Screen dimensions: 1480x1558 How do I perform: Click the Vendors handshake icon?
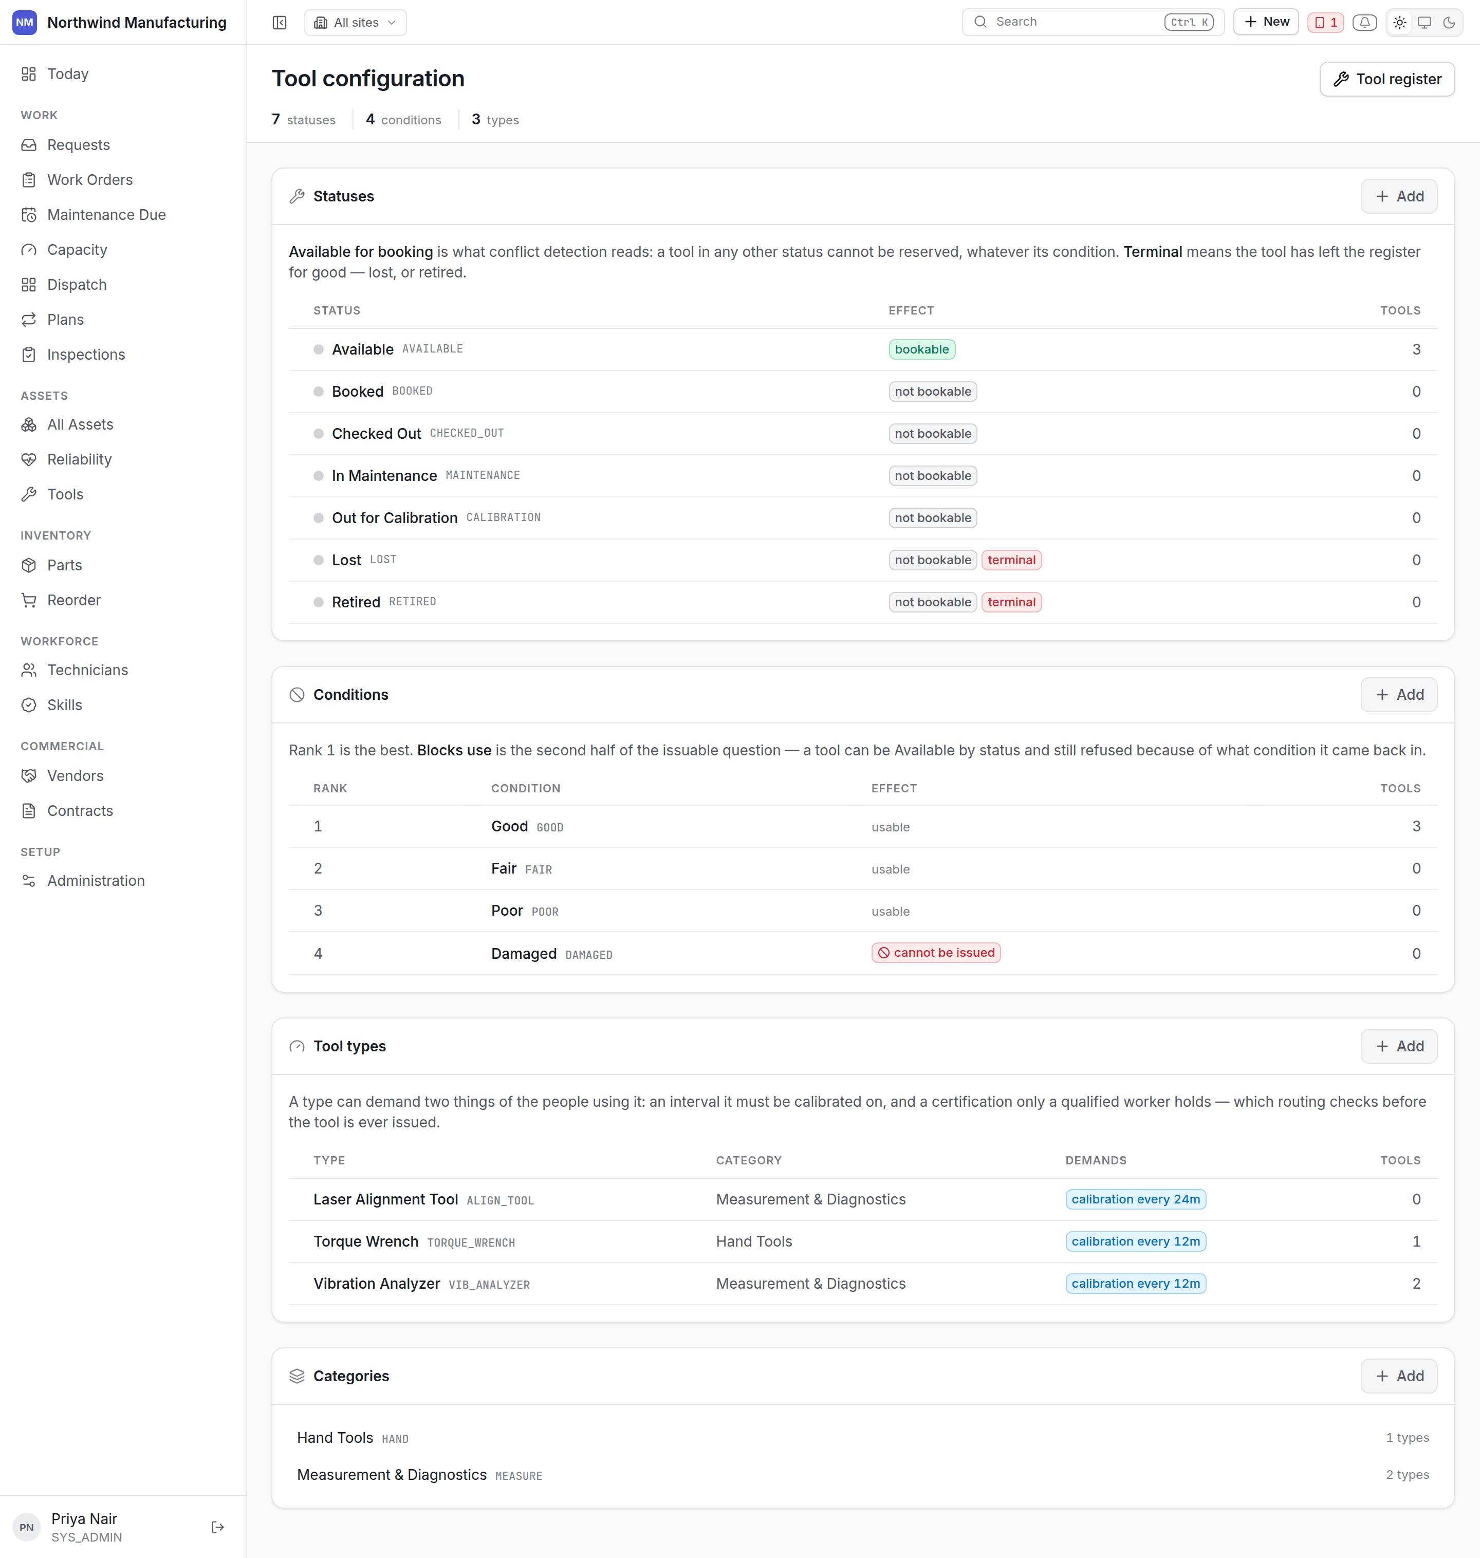tap(29, 776)
